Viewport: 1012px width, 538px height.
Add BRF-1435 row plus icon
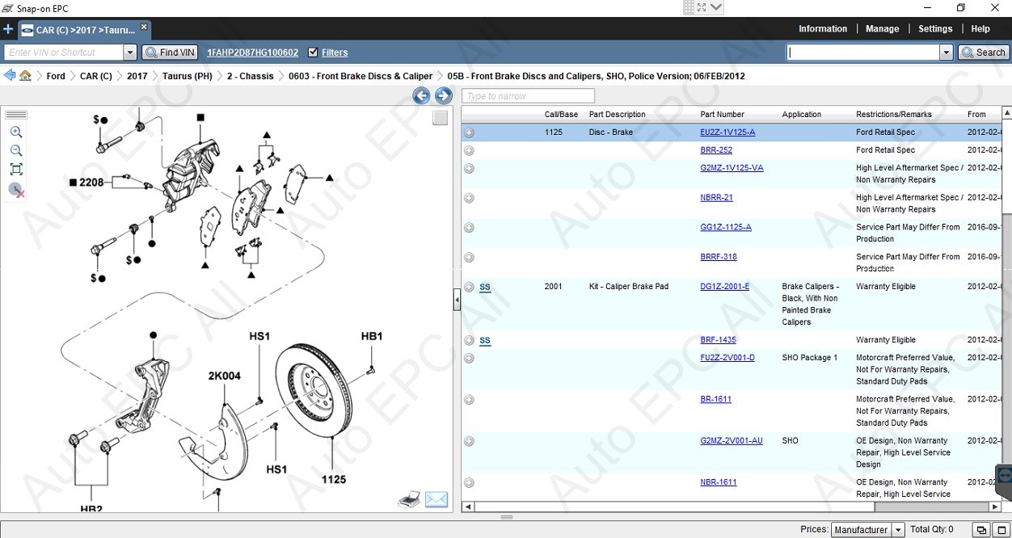point(469,340)
